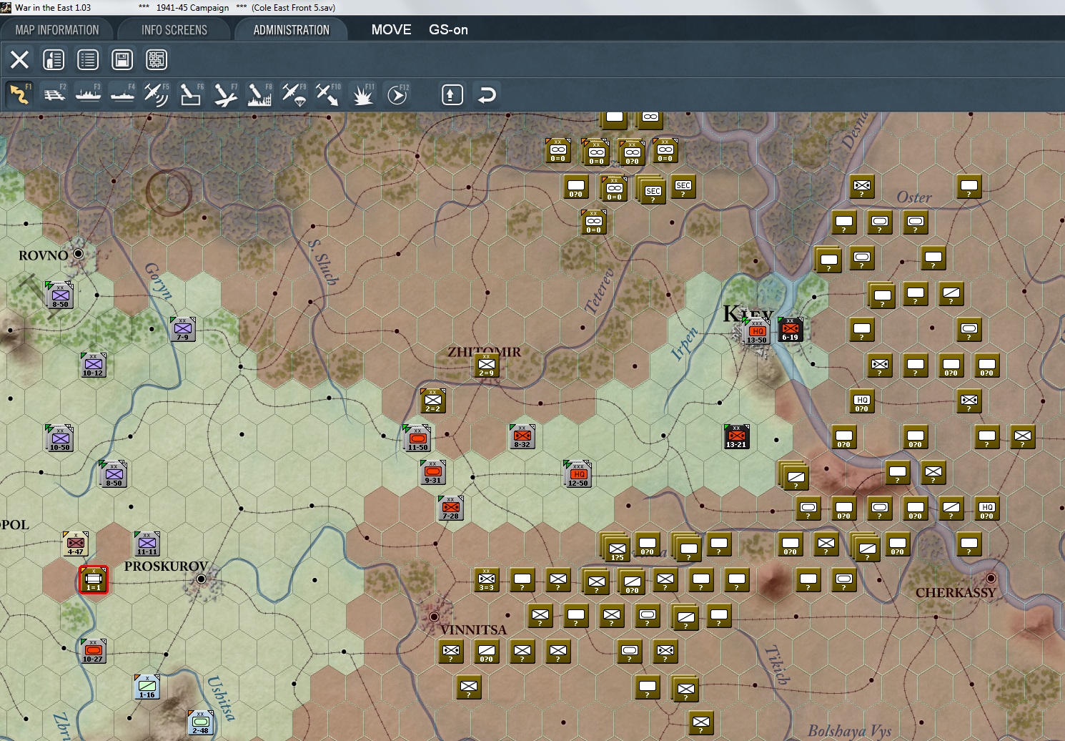
Task: Open the player profile list icon
Action: 54,59
